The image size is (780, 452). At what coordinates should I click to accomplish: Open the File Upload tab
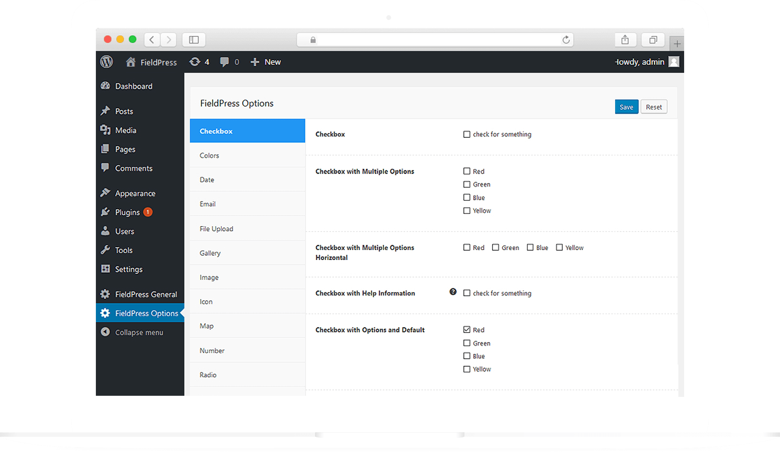tap(247, 229)
